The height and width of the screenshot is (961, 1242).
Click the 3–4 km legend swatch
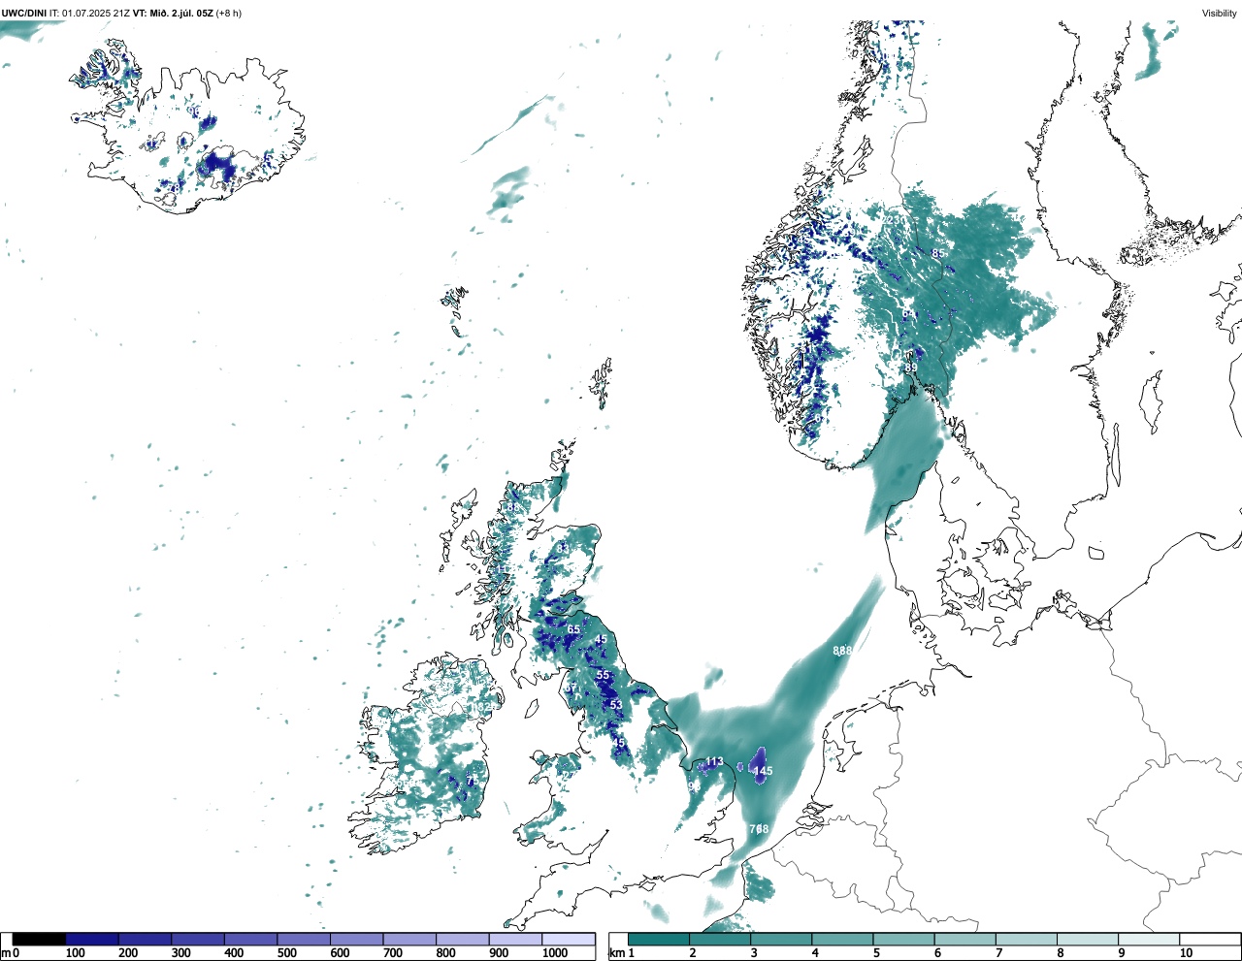pyautogui.click(x=781, y=940)
